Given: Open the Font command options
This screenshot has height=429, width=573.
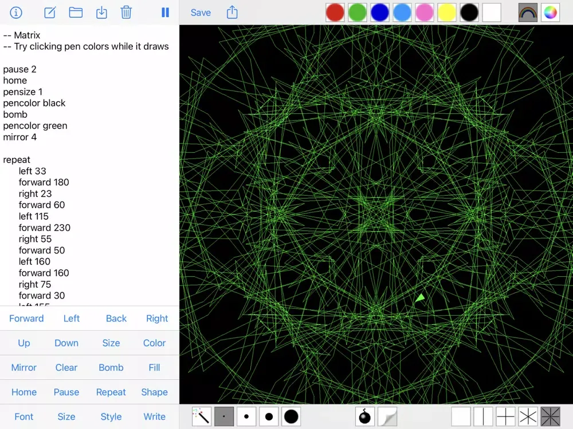Looking at the screenshot, I should (24, 416).
